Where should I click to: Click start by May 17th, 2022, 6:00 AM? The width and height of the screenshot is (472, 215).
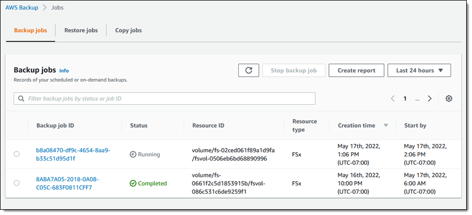pyautogui.click(x=425, y=184)
